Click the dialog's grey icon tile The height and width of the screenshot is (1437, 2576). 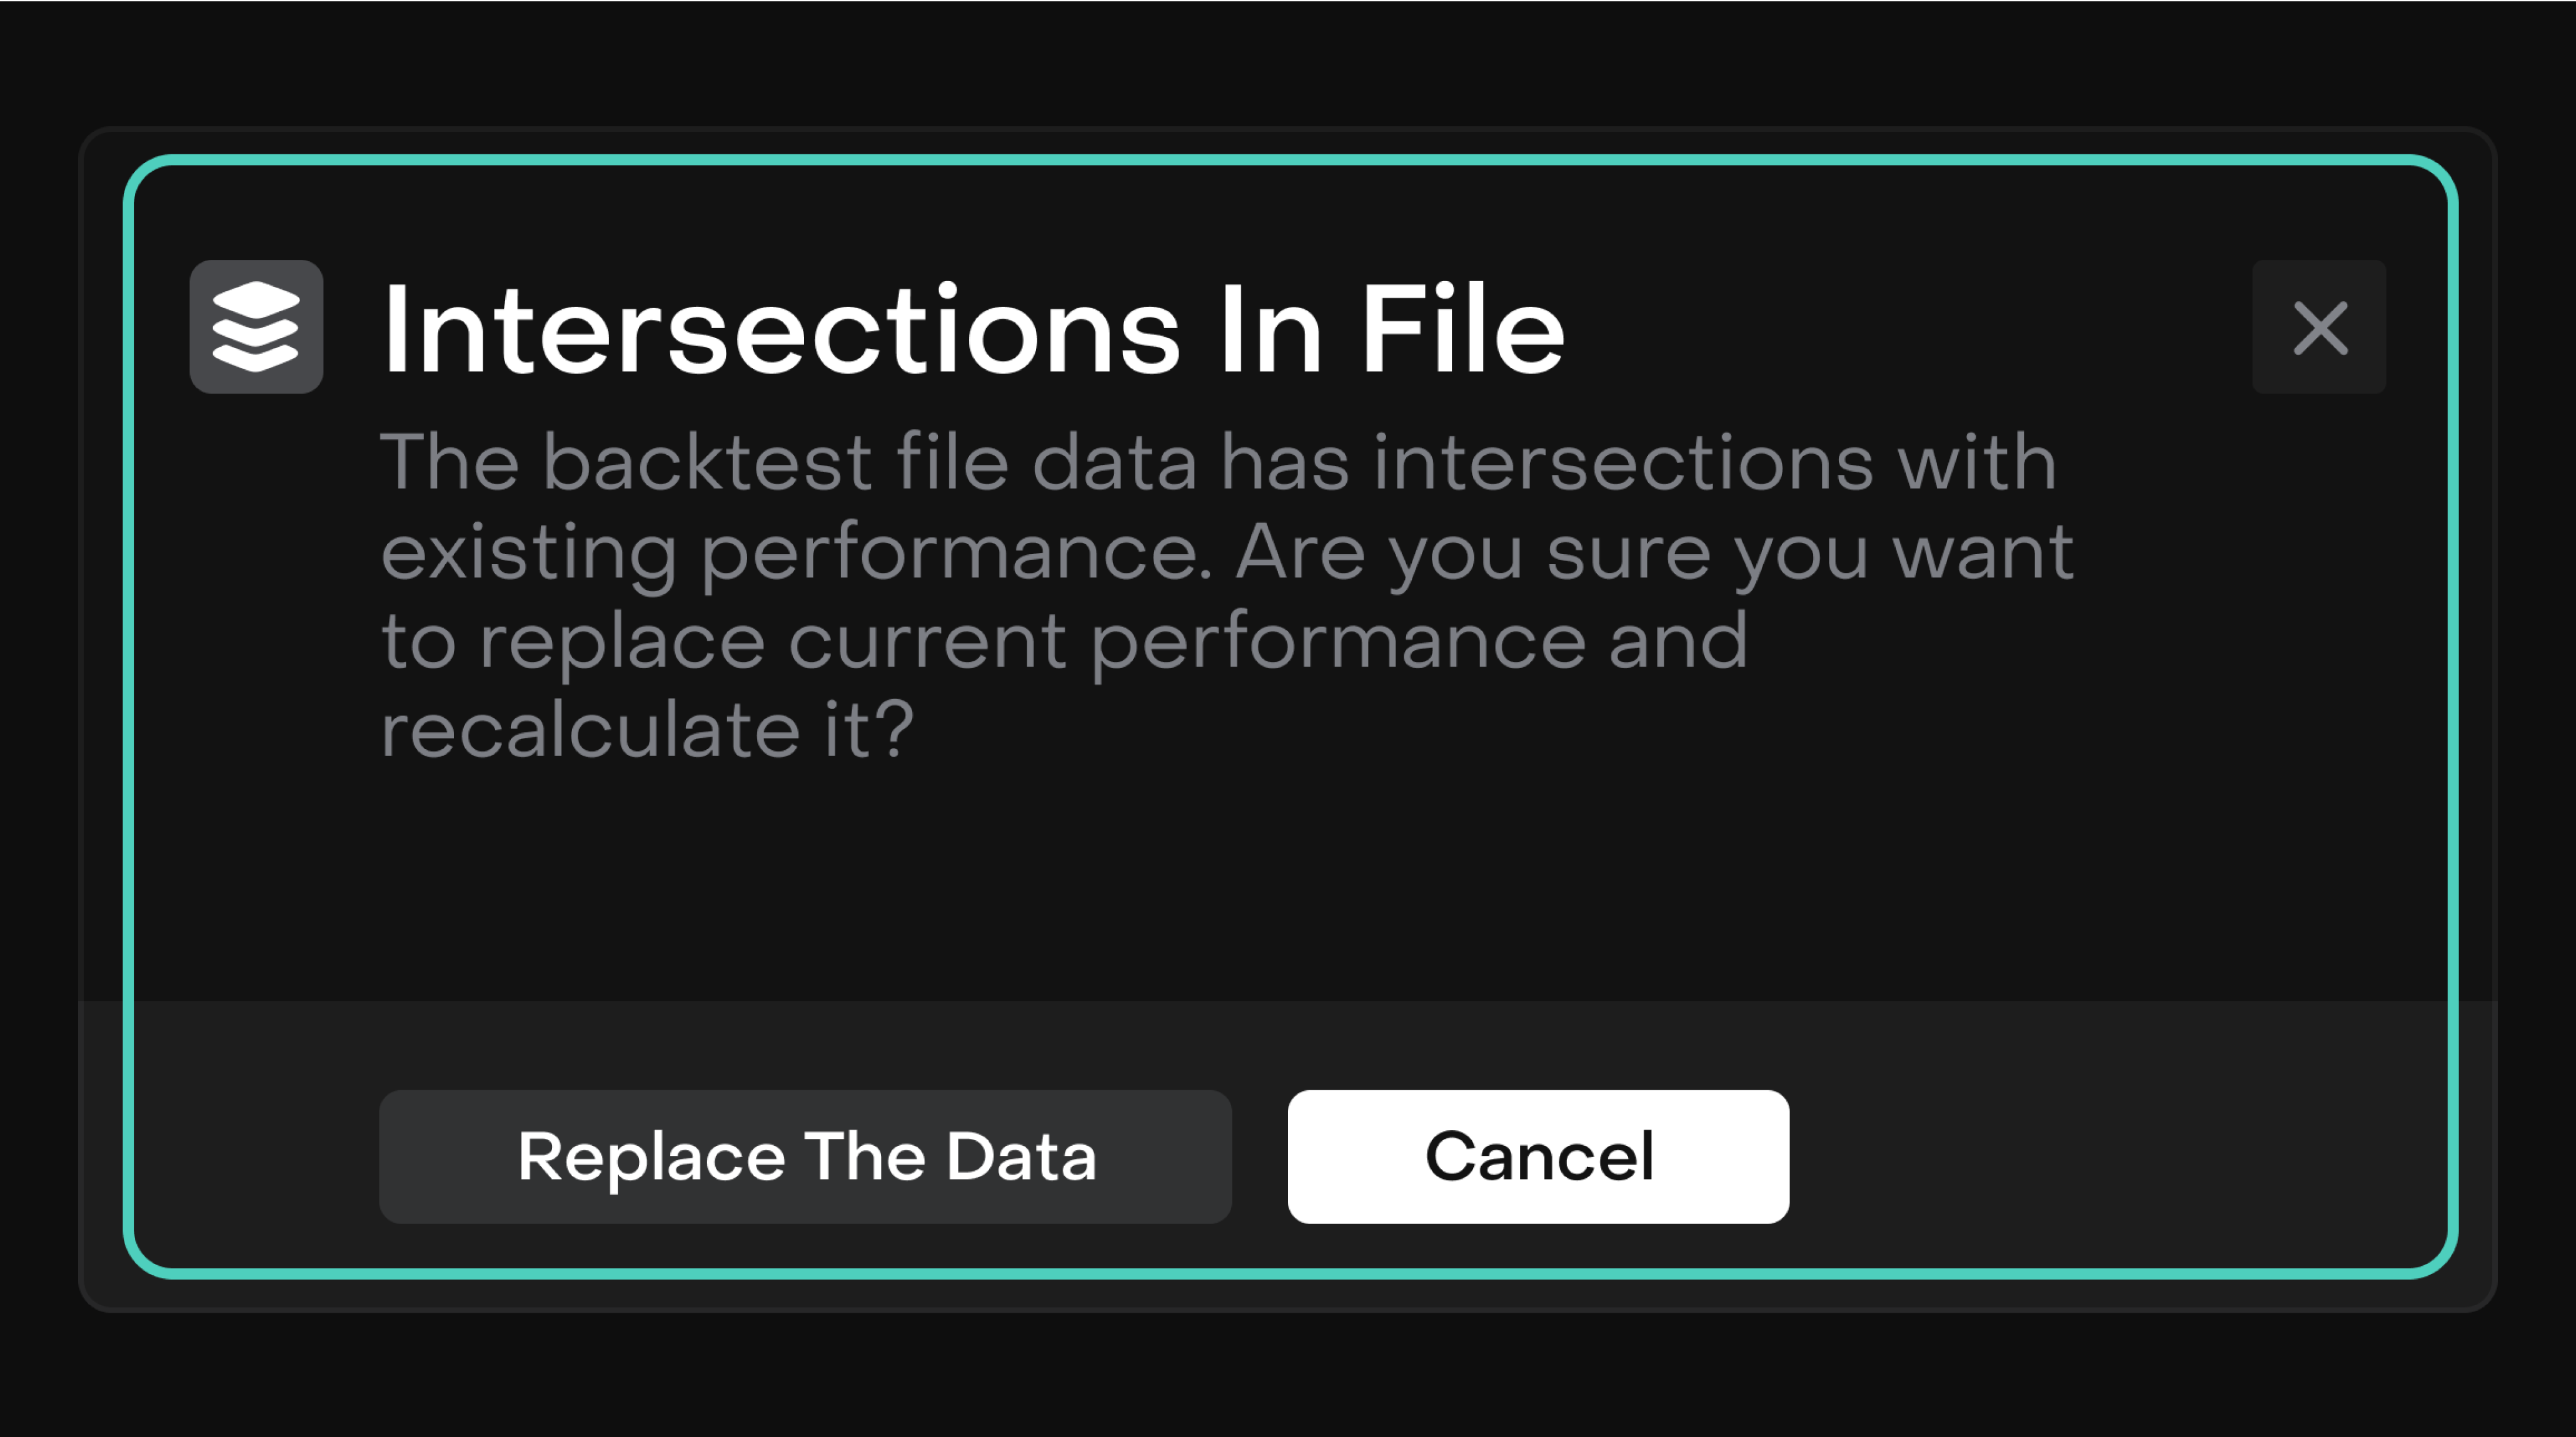256,327
